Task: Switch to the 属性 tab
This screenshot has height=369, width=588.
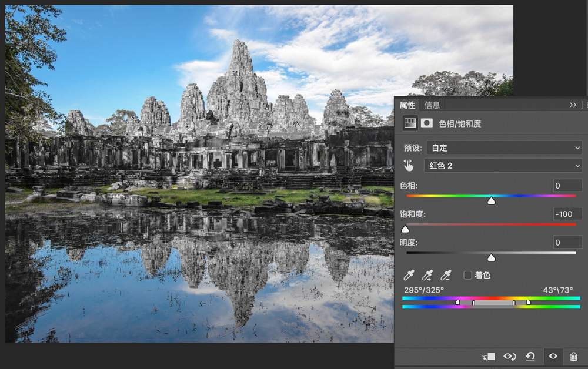Action: pos(407,105)
